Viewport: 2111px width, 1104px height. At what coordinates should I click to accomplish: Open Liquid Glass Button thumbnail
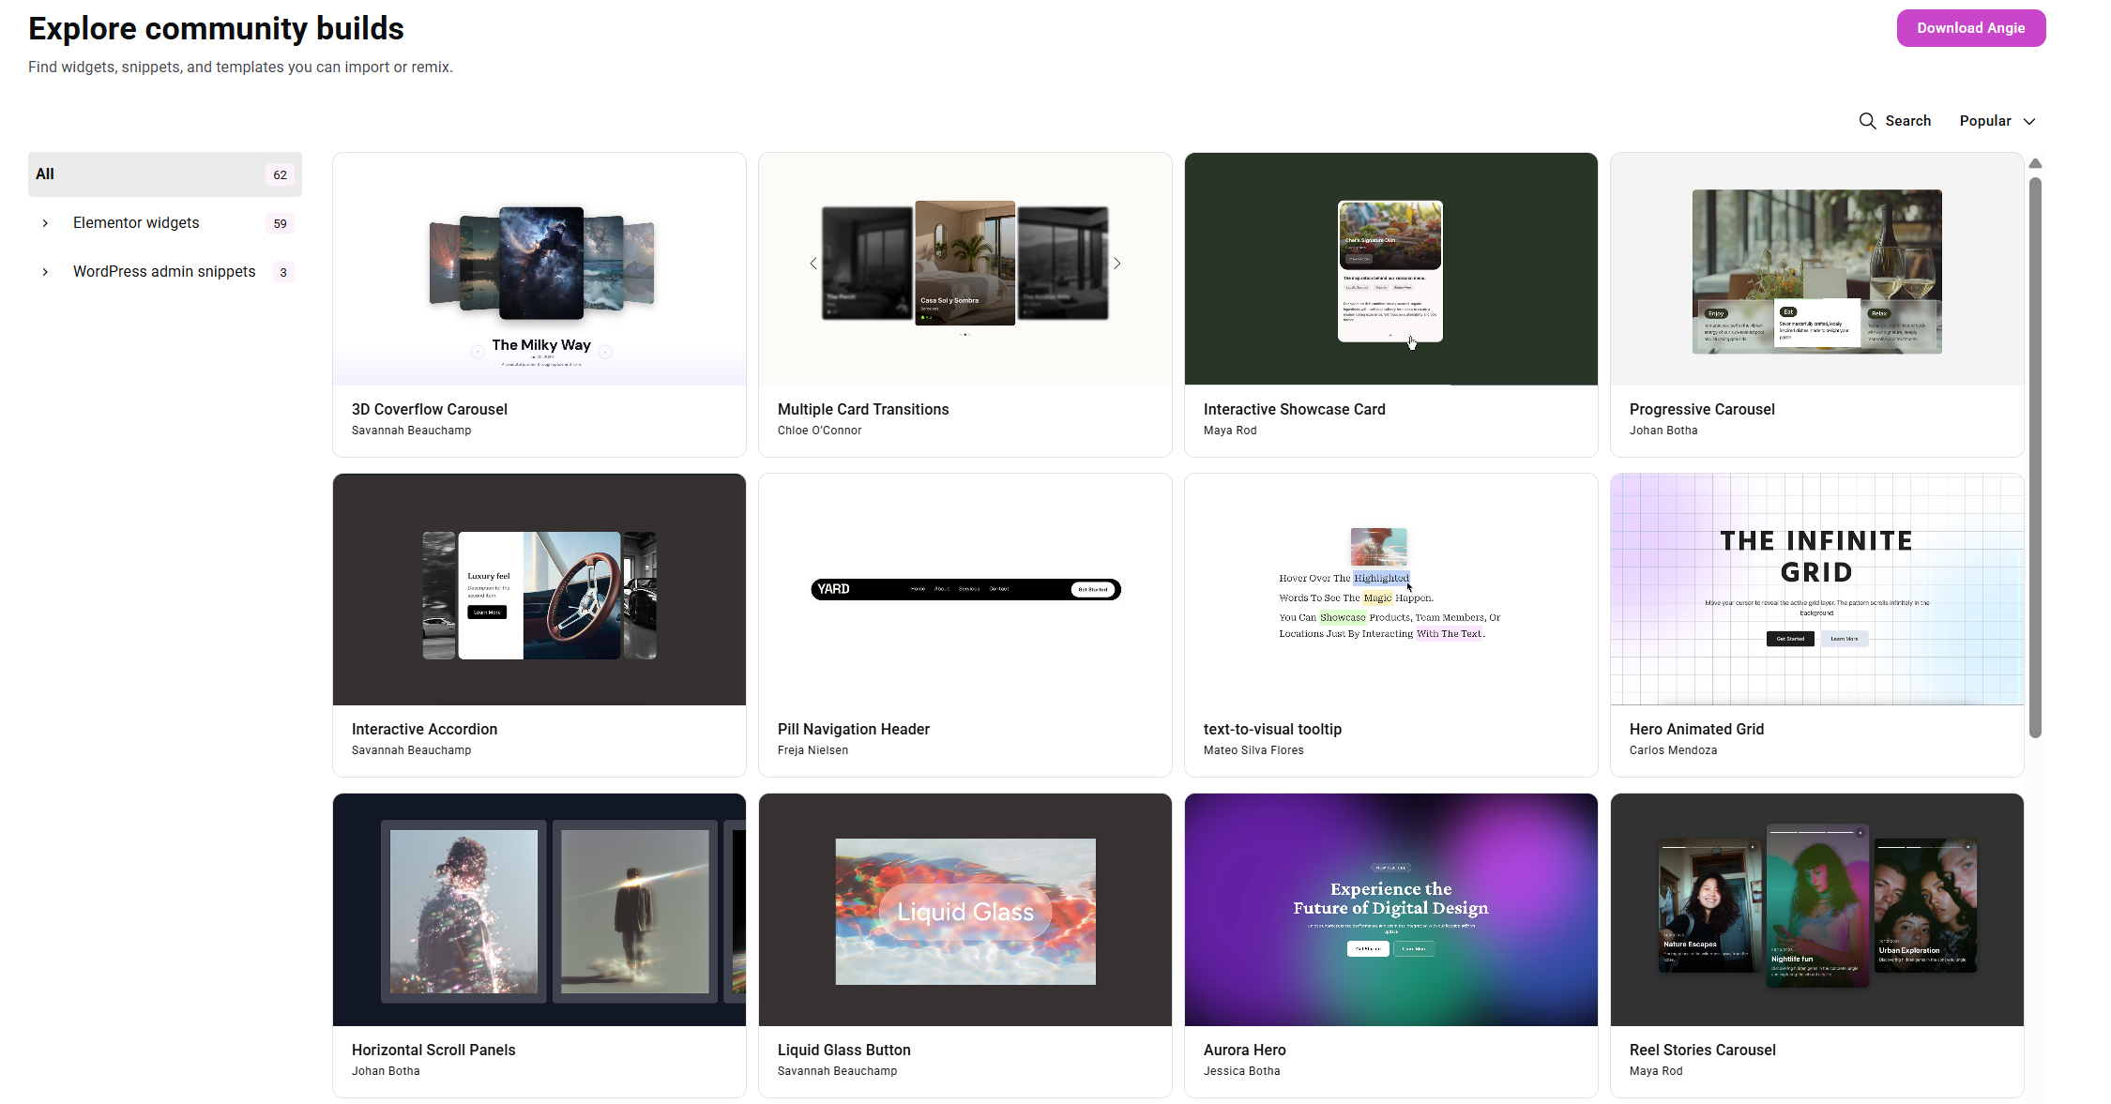[x=965, y=910]
